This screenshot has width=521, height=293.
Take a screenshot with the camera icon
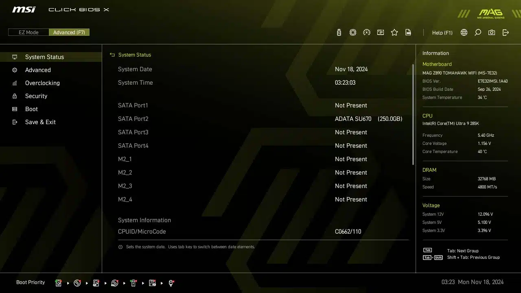492,33
